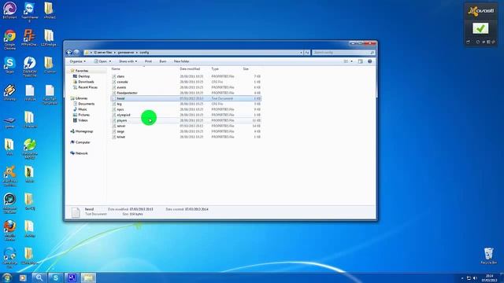This screenshot has width=504, height=283.
Task: Open the views dropdown arrow
Action: 351,61
